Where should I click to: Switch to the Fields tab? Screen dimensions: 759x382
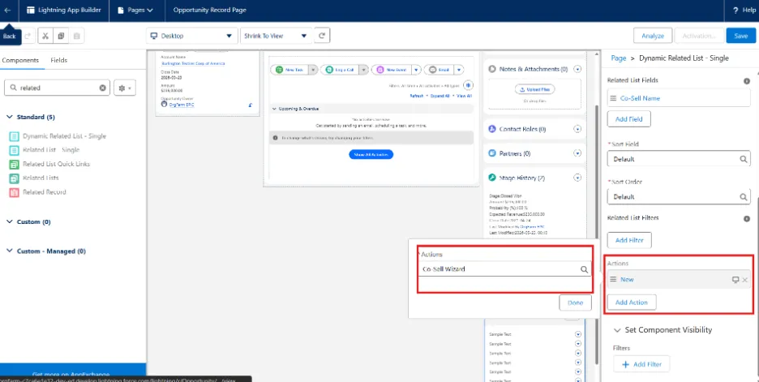(x=59, y=61)
